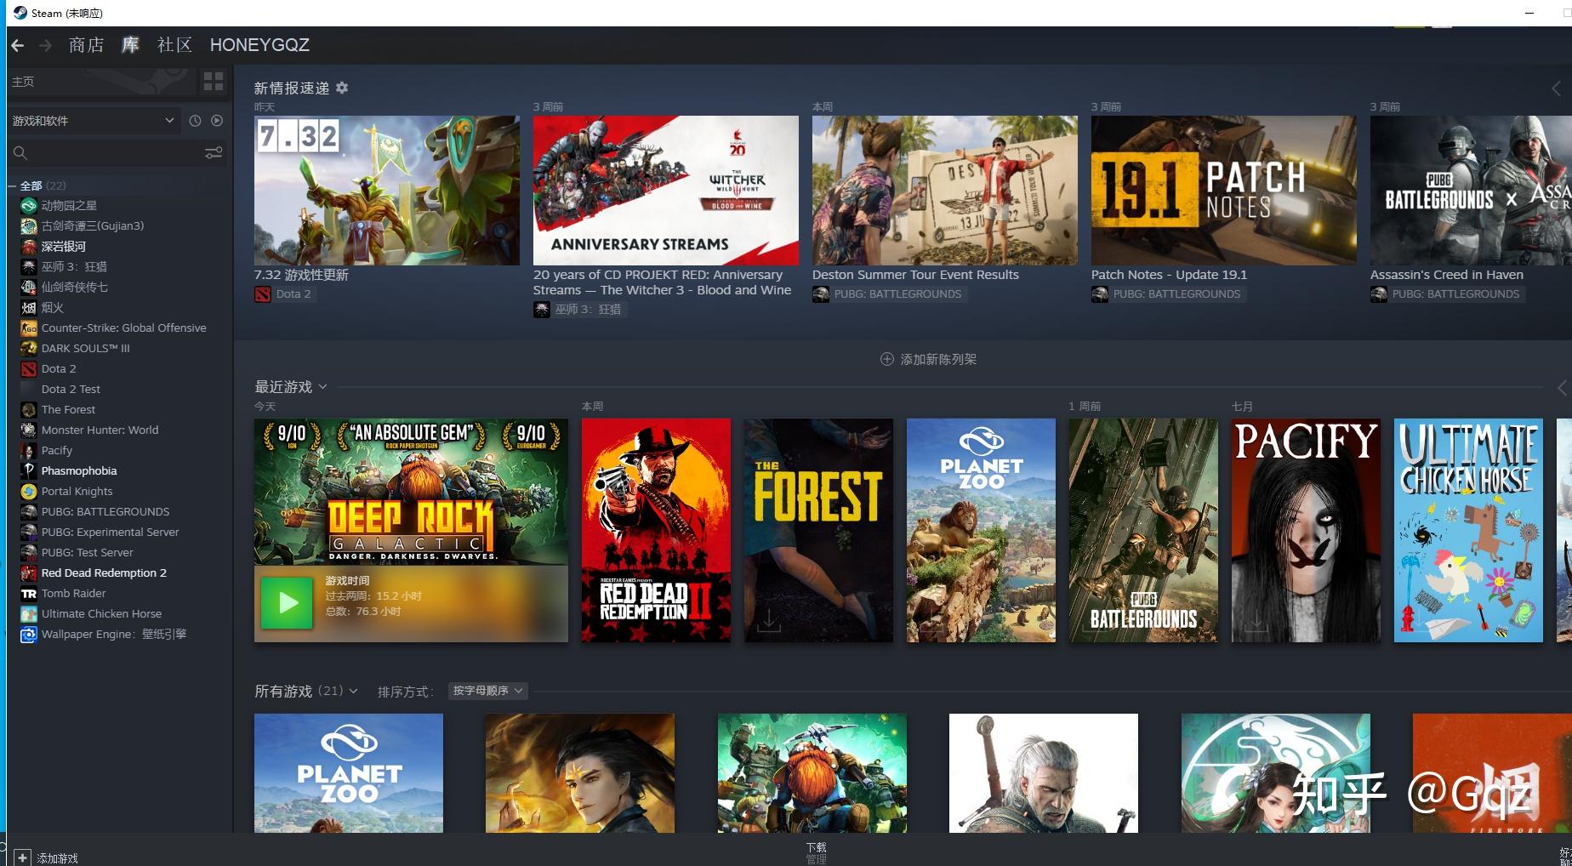Sort library by recent activity clock icon
1572x866 pixels.
pyautogui.click(x=195, y=121)
